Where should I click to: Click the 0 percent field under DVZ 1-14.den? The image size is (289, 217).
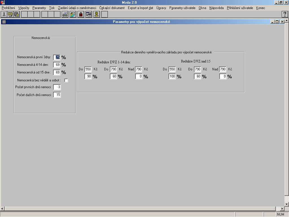coord(139,76)
